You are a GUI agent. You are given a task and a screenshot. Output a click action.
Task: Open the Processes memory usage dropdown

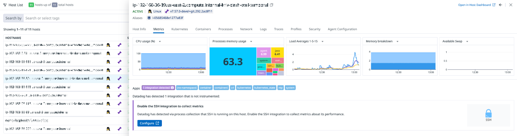(x=251, y=41)
